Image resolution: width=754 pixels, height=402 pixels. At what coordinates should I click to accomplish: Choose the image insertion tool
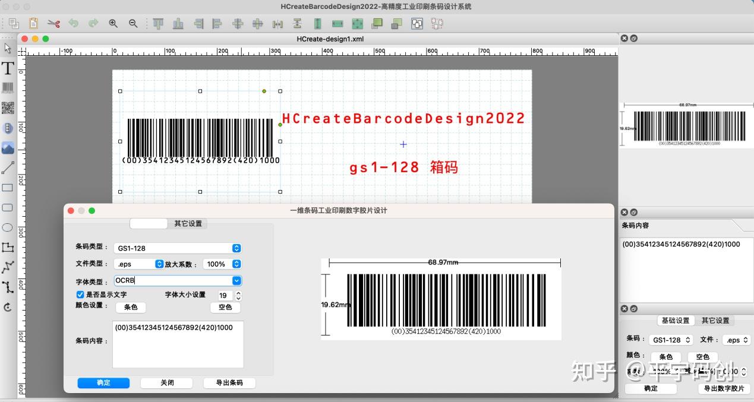8,148
